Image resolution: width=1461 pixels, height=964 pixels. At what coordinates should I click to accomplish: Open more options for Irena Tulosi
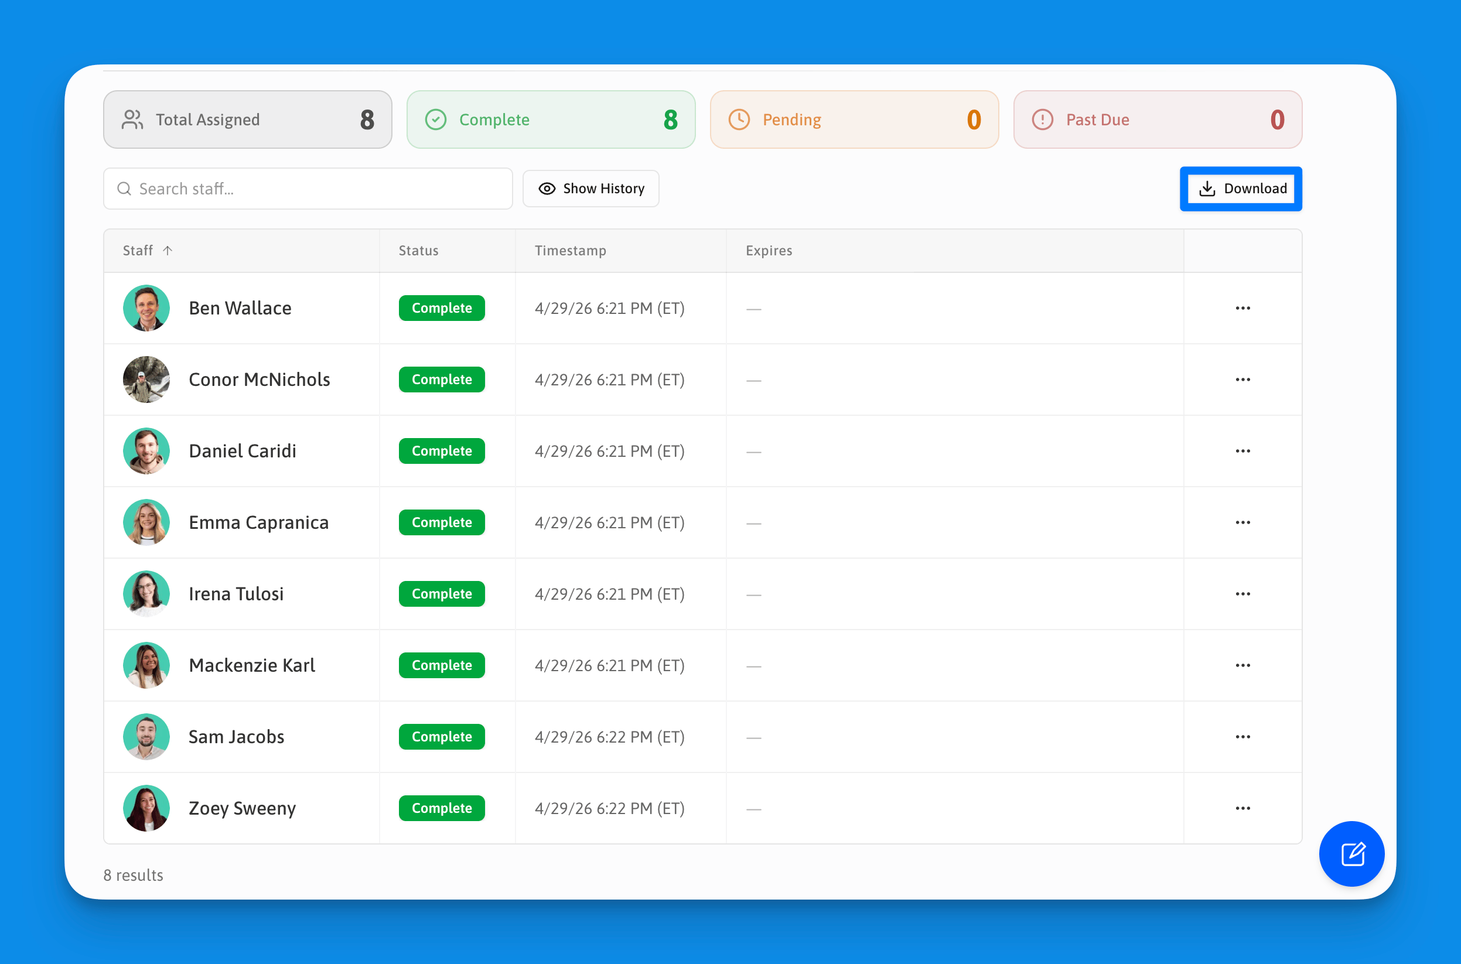pyautogui.click(x=1242, y=594)
